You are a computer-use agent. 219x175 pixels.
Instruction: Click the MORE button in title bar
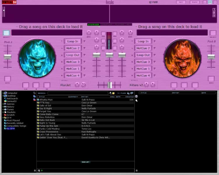pos(194,2)
